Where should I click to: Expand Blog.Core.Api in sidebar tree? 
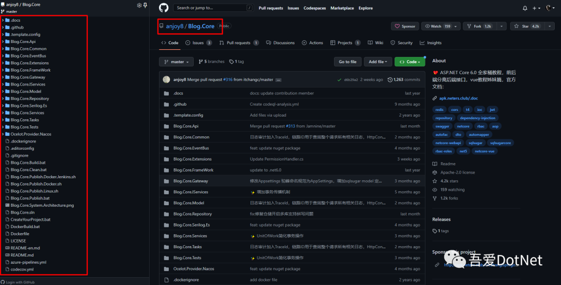click(x=3, y=42)
